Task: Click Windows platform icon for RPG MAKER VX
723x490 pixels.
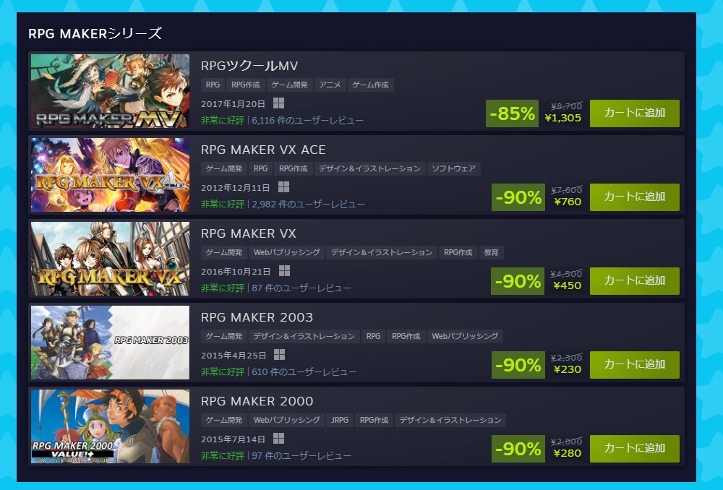Action: [284, 270]
